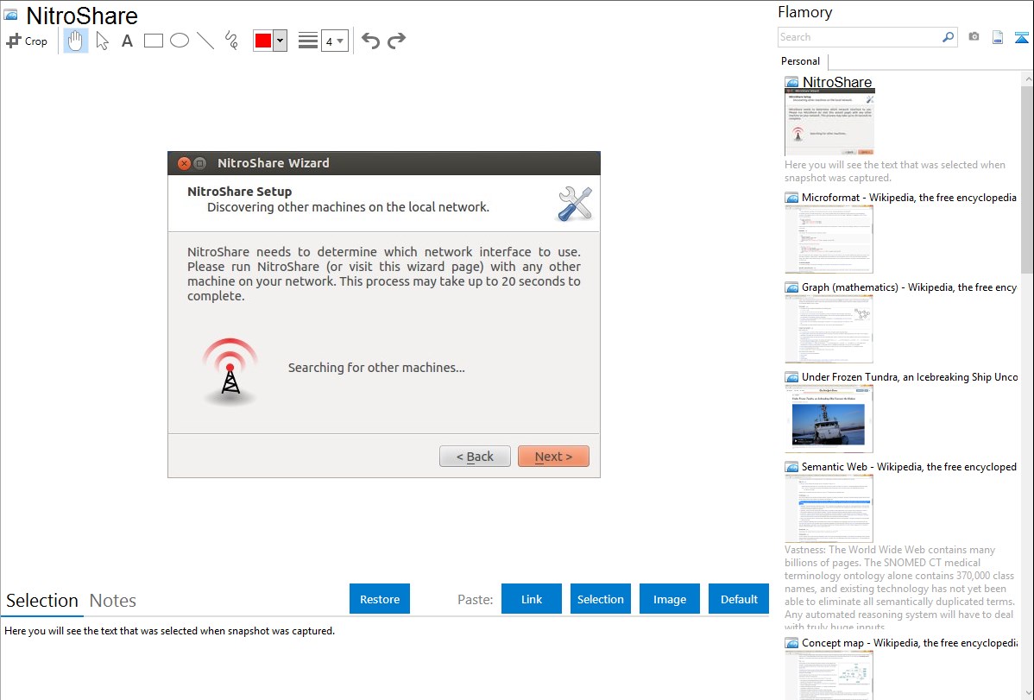Click the Semantic Web - Wikipedia title
Screen dimensions: 1034x700
click(x=909, y=467)
